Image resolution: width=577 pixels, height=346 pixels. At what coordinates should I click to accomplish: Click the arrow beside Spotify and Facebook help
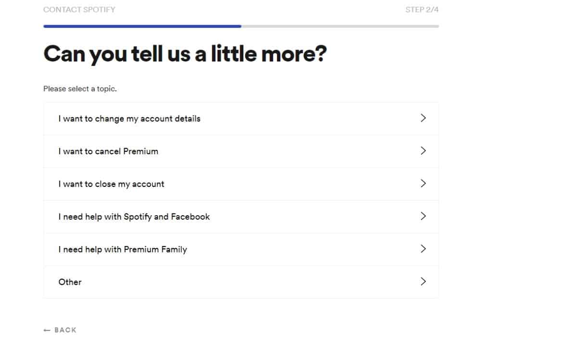click(423, 216)
